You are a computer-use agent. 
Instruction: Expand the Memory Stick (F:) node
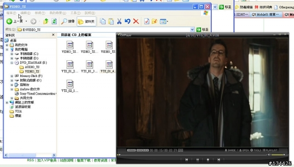pyautogui.click(x=12, y=76)
